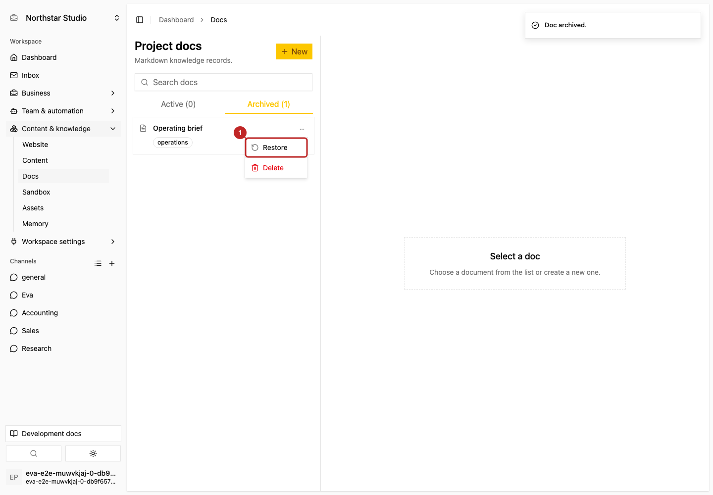Toggle the sidebar panel icon
Viewport: 713px width, 495px height.
tap(140, 20)
